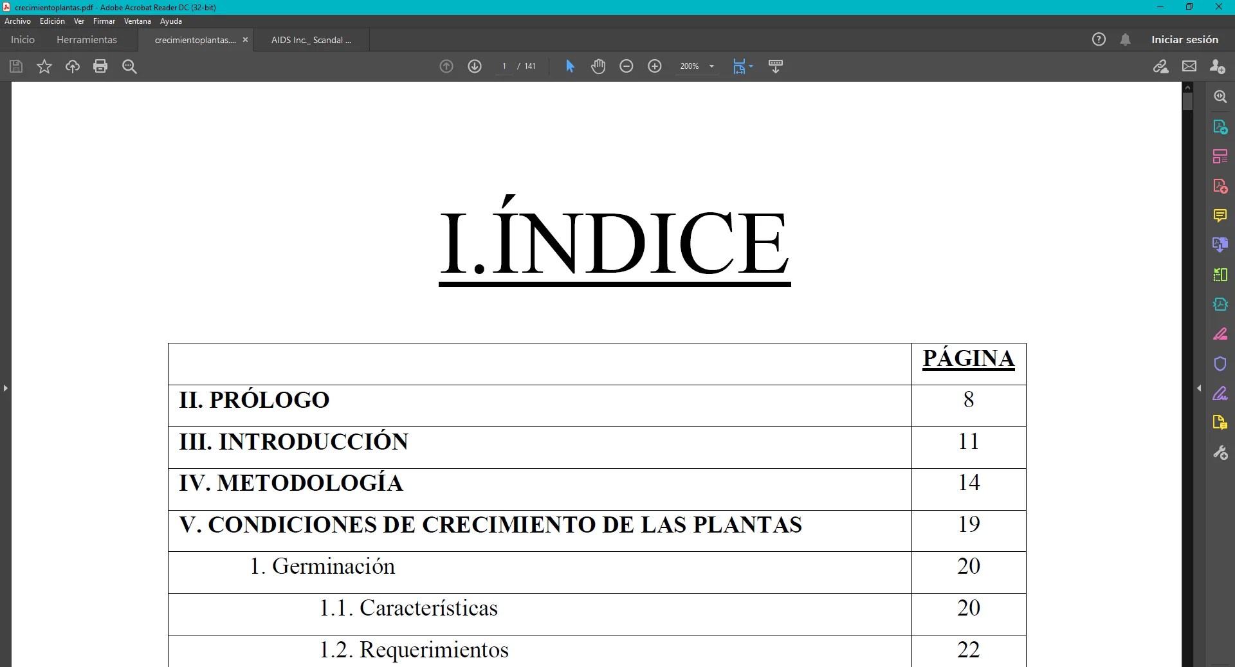Click the PÁGINA column header

tap(969, 358)
